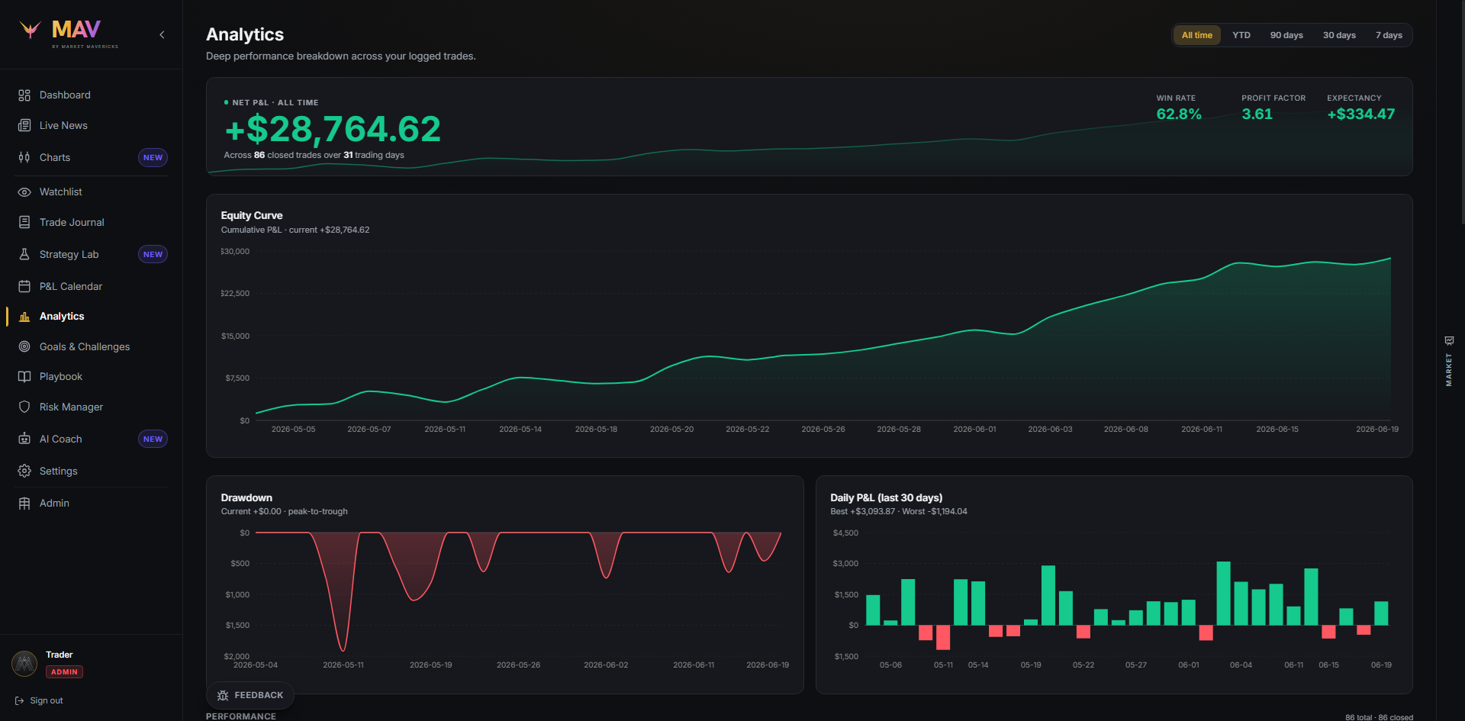This screenshot has width=1465, height=721.
Task: Click the net P&L value +$28,764.62
Action: (x=333, y=129)
